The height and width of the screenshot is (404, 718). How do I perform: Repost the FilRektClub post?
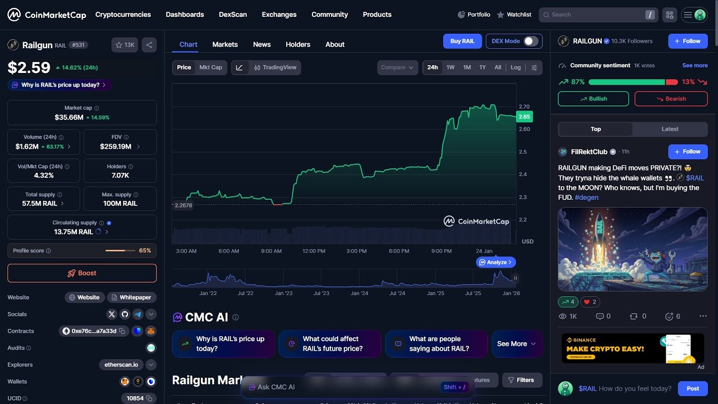638,316
